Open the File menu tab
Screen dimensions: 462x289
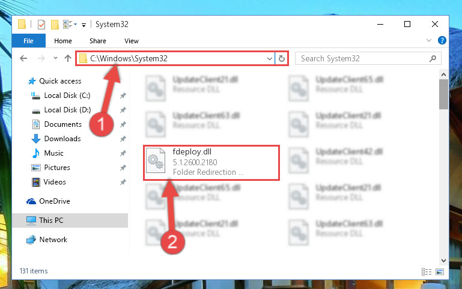(29, 41)
